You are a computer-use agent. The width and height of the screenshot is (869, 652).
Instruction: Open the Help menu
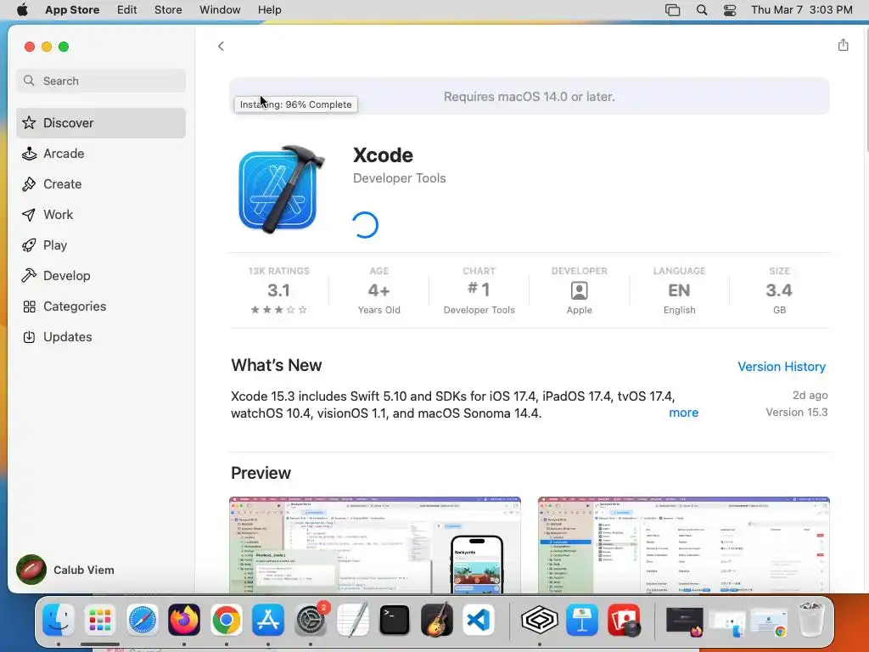pos(269,10)
